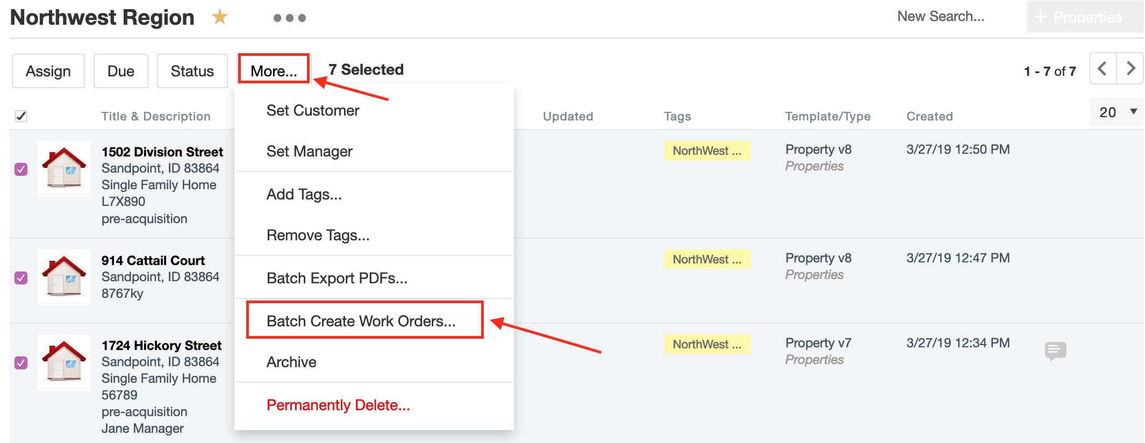Click house icon for 914 Cattail Court

[64, 277]
